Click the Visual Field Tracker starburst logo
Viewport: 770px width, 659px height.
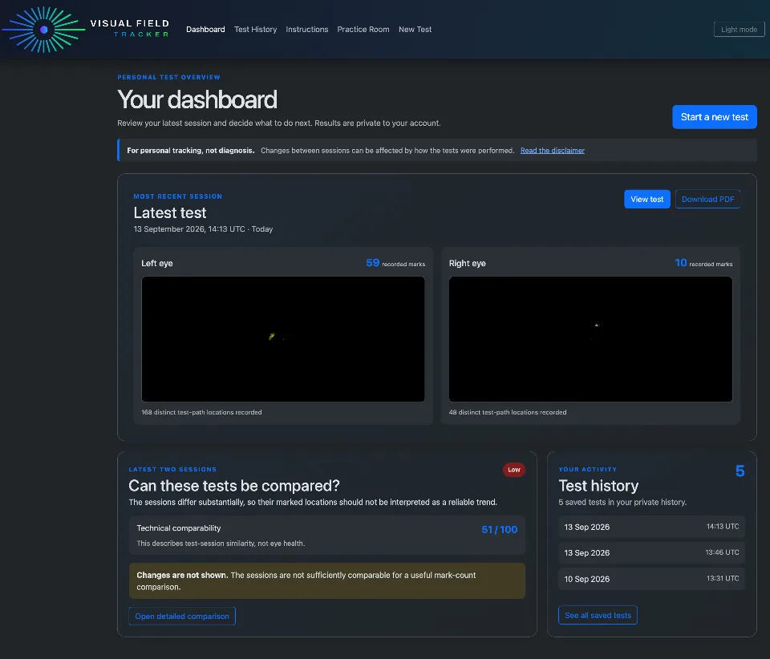43,30
